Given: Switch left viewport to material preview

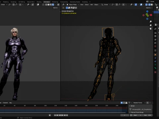Looking at the screenshot, I should pyautogui.click(x=51, y=5).
